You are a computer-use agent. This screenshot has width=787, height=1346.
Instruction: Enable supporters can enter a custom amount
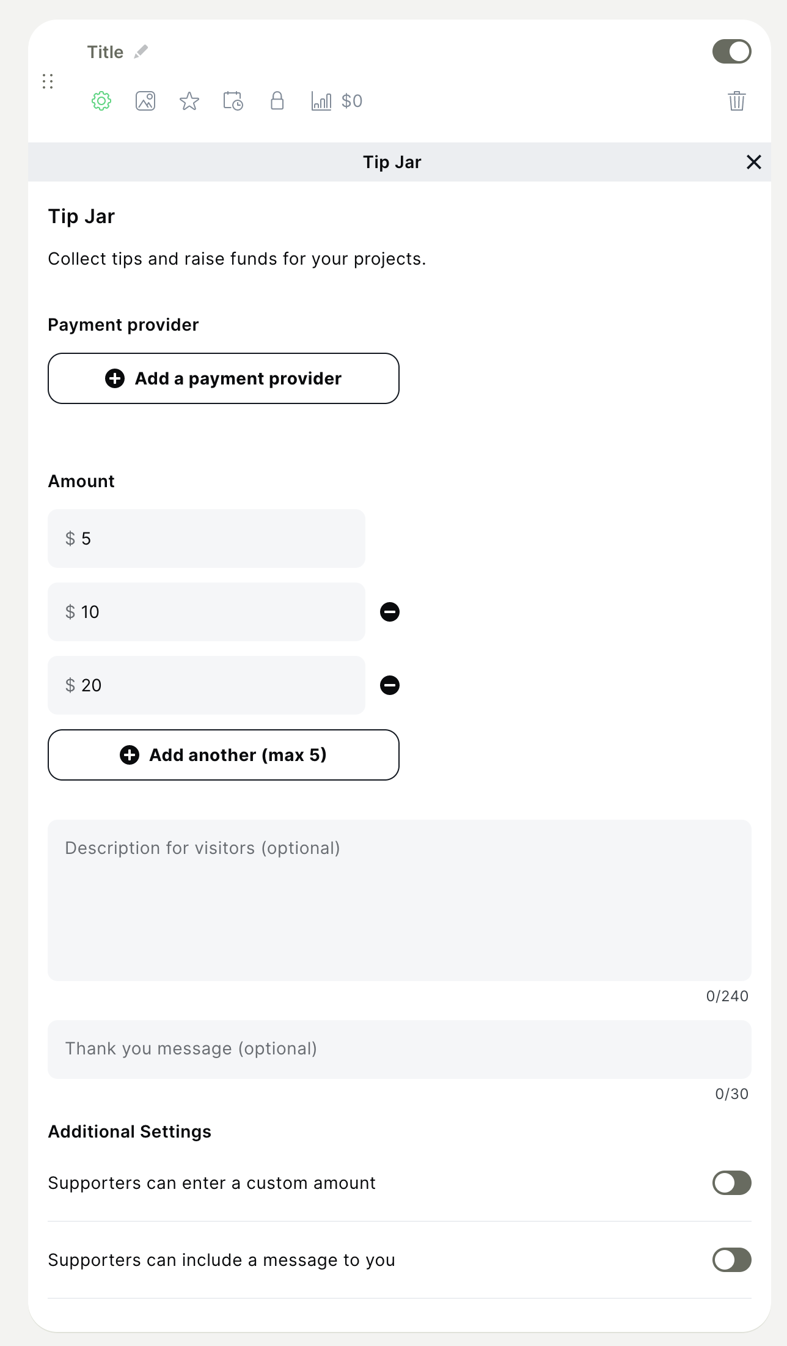(731, 1183)
